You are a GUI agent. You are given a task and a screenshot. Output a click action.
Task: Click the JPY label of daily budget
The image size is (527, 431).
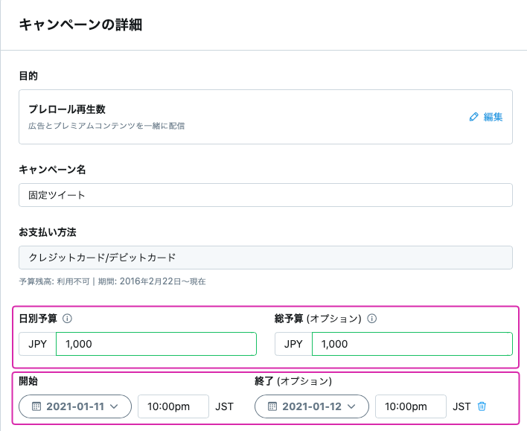pyautogui.click(x=37, y=344)
